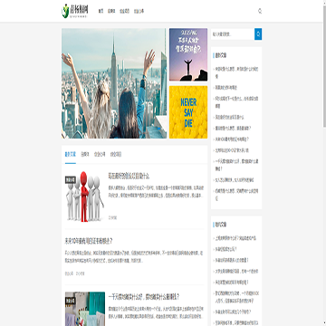The image size is (326, 326).
Task: Click category tag under the 未来10年 article excerpt
Action: (69, 273)
